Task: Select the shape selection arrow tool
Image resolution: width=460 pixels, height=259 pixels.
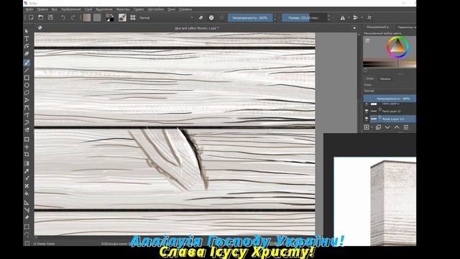Action: point(27,31)
